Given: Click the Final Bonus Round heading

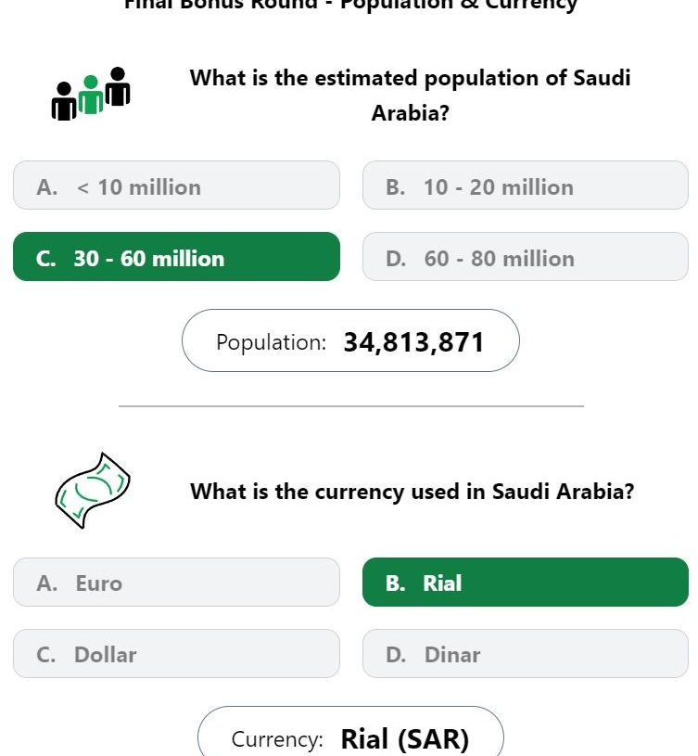Looking at the screenshot, I should coord(350,6).
